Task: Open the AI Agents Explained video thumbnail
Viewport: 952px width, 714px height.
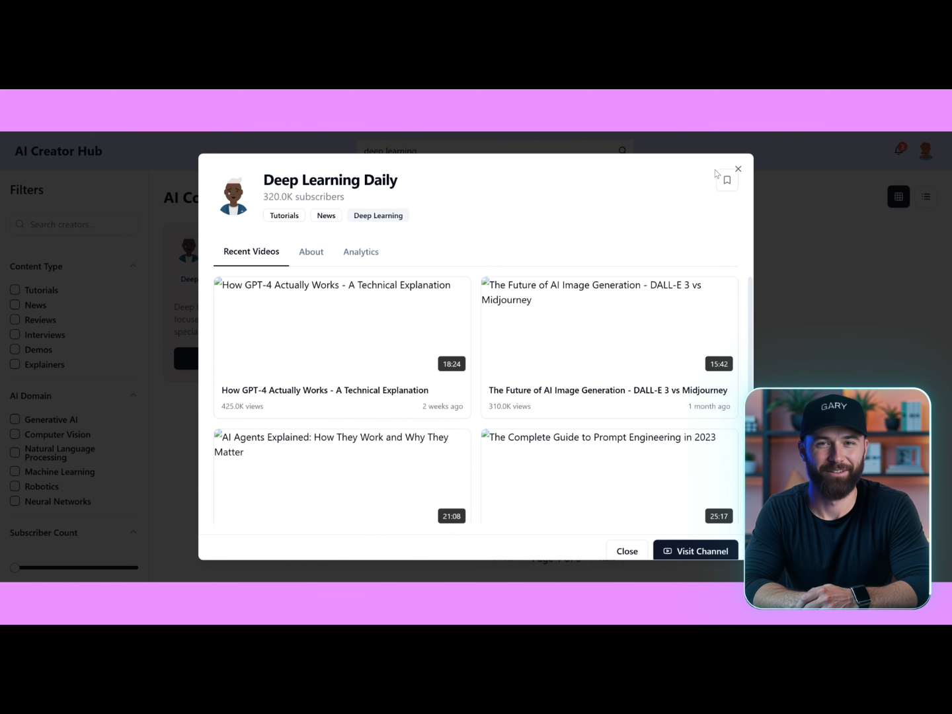Action: point(342,477)
